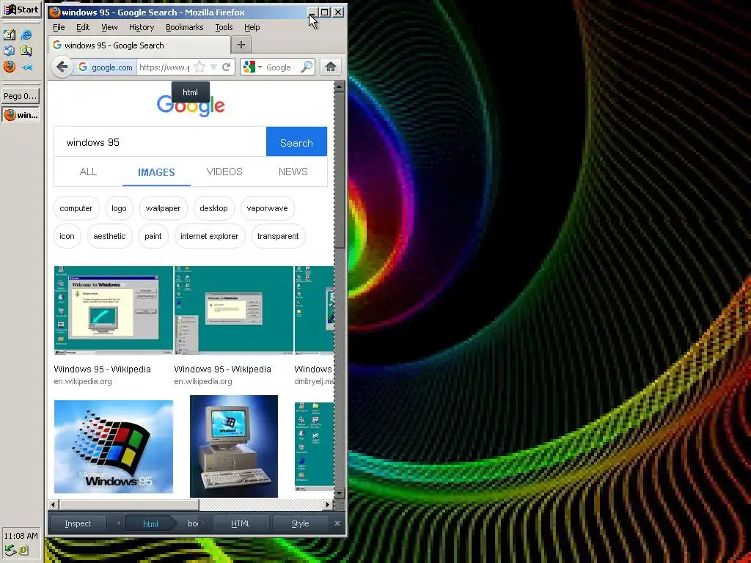This screenshot has width=751, height=563.
Task: Filter images by the 'vaporwave' chip
Action: (x=267, y=208)
